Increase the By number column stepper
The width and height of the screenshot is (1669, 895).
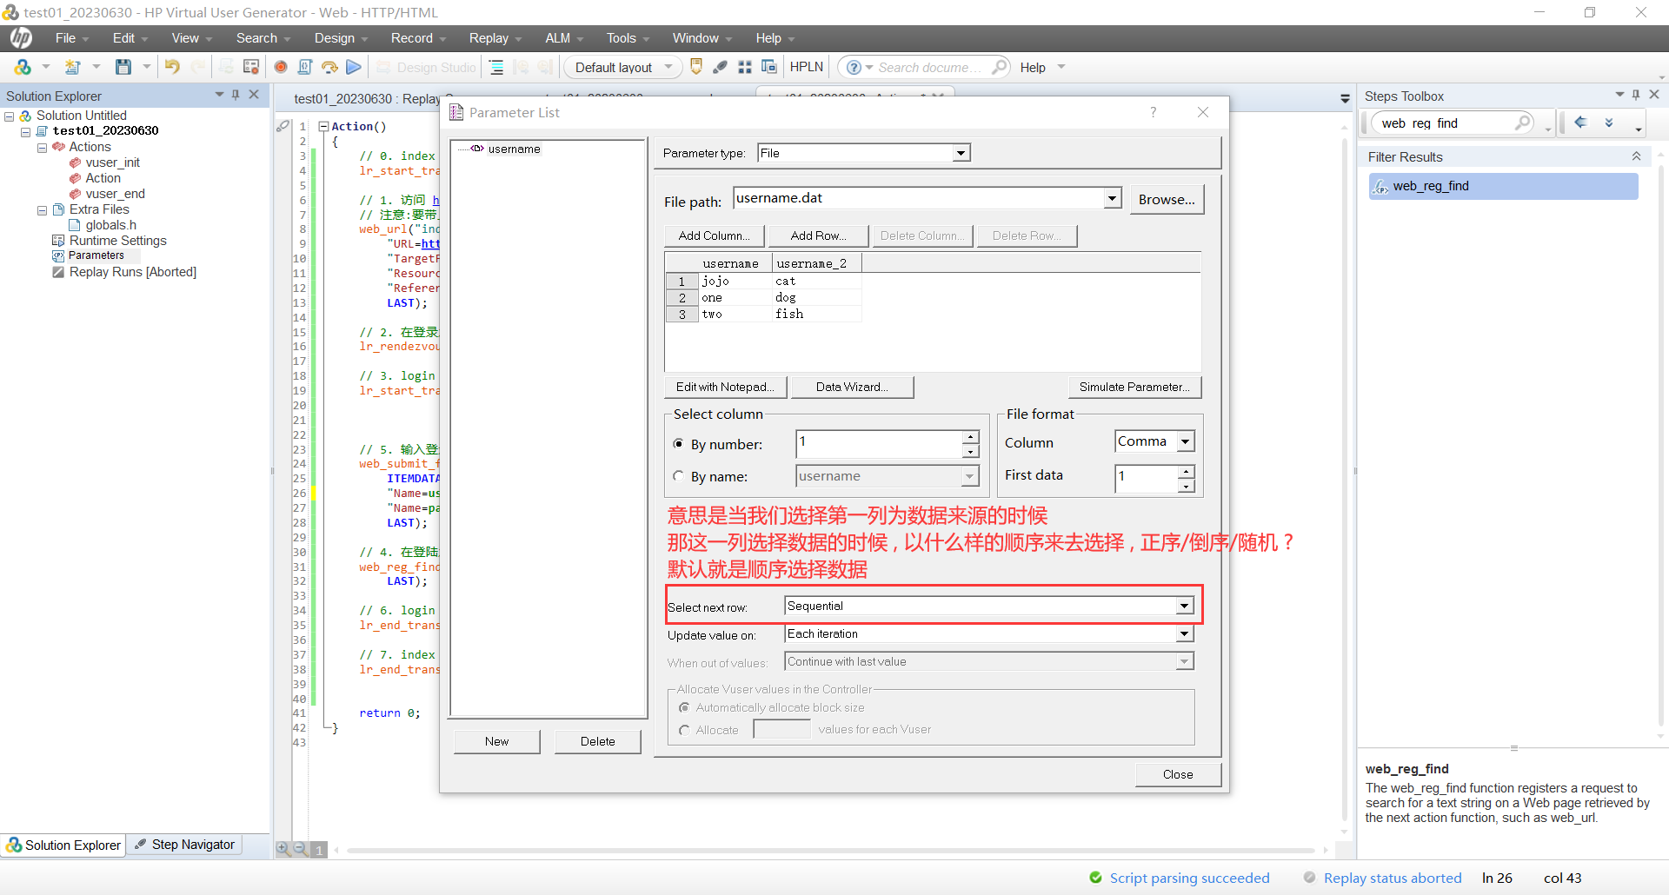970,437
